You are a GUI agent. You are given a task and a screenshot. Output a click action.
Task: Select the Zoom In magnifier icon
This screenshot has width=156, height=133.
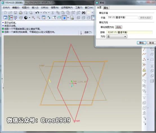click(33, 18)
